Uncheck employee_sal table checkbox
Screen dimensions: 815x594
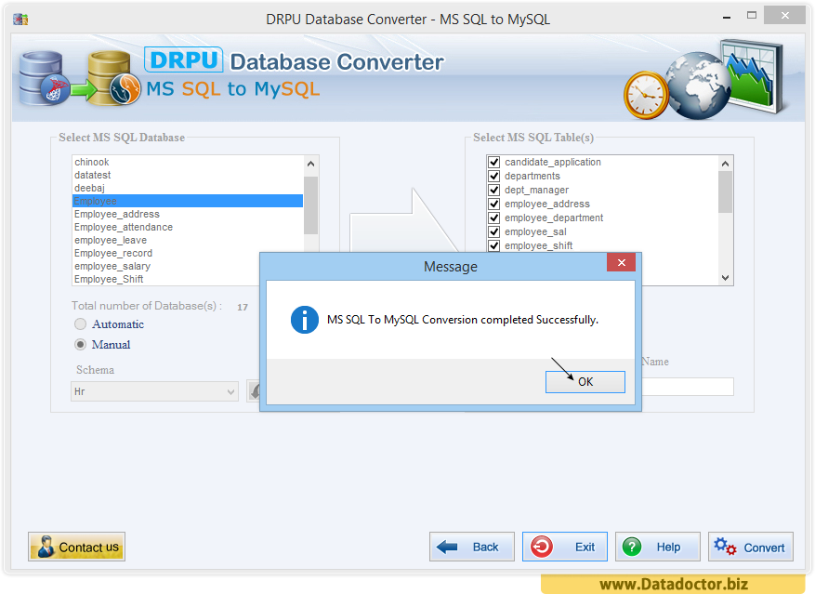coord(494,232)
